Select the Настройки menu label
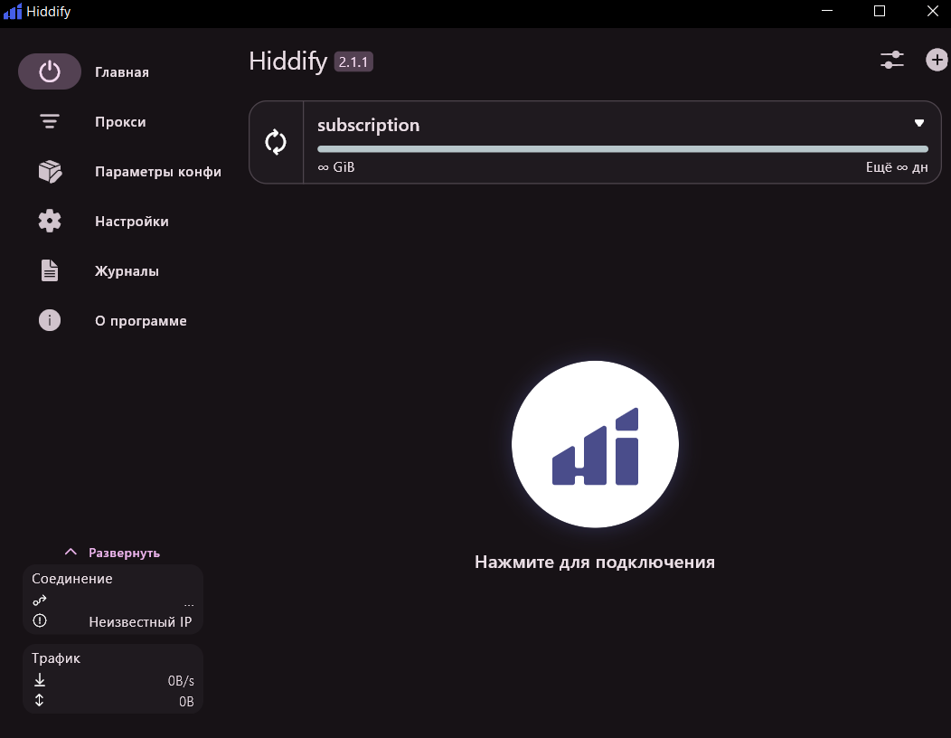Screen dimensions: 951x738 (132, 222)
